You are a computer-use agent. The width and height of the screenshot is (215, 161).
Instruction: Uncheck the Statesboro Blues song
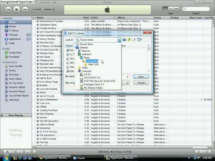point(38,25)
